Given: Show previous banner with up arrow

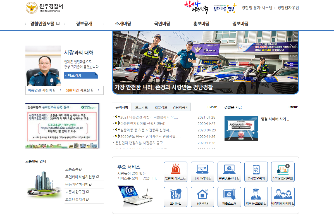Looking at the screenshot, I should click(x=293, y=36).
